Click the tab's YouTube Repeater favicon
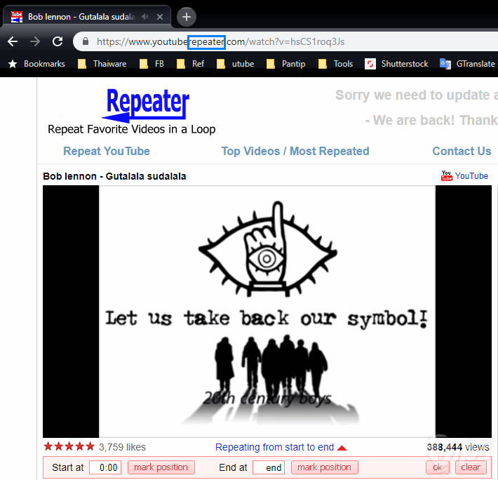498x480 pixels. (17, 17)
